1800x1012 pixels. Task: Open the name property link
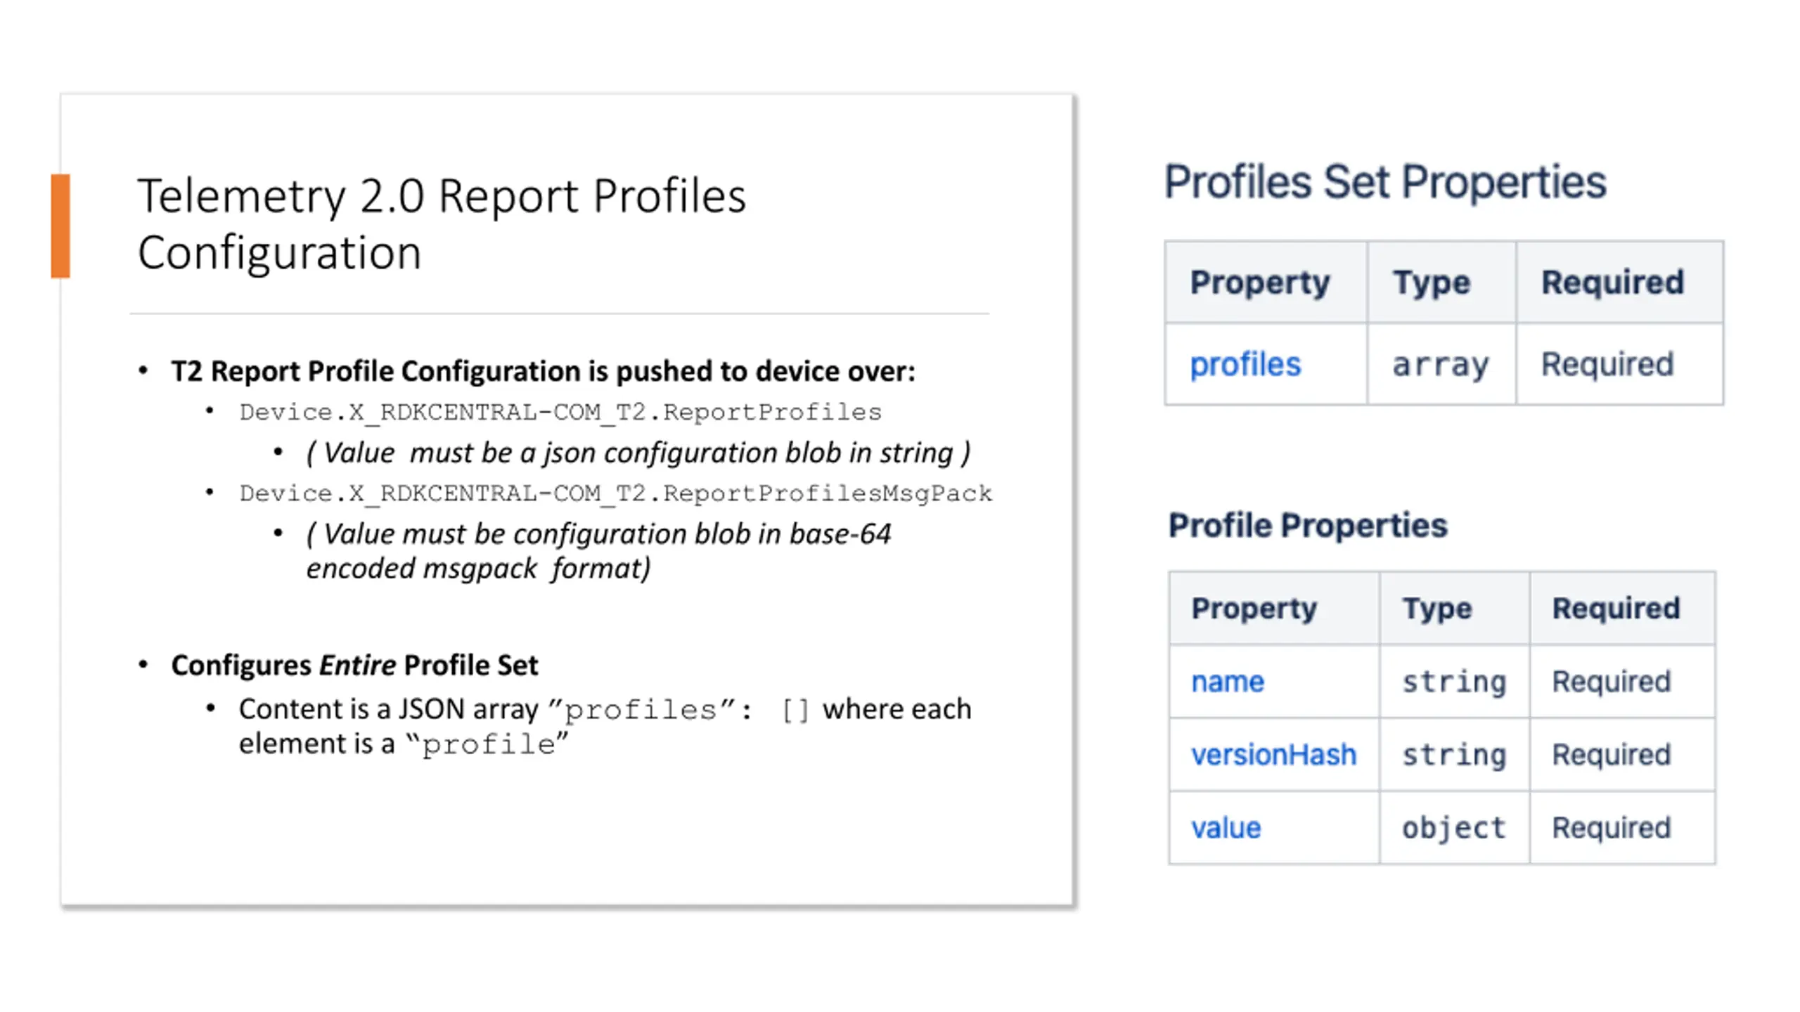tap(1228, 682)
